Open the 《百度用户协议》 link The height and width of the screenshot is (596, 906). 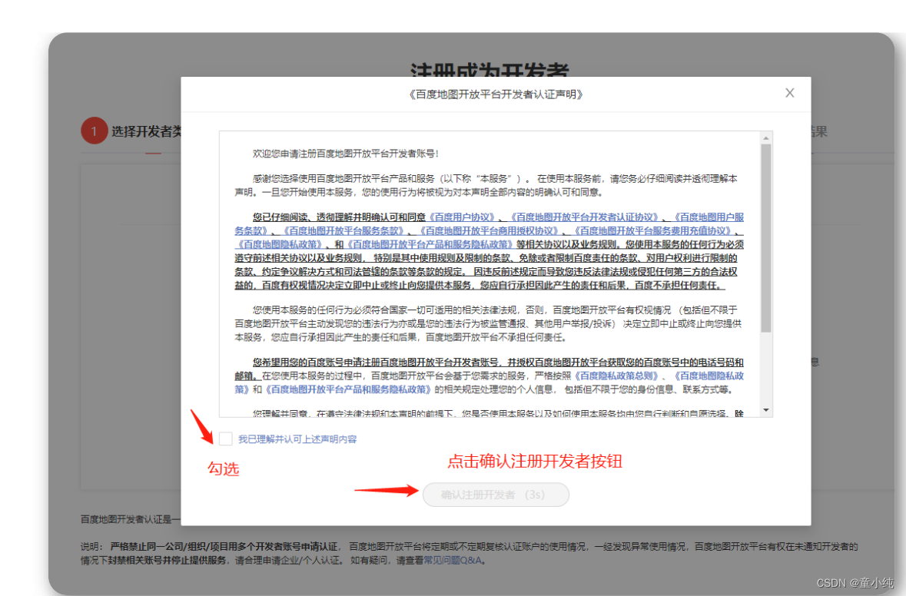pos(463,217)
